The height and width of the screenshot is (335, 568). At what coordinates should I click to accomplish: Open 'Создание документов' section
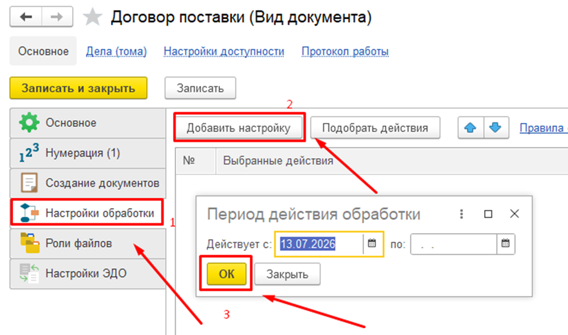pyautogui.click(x=88, y=183)
